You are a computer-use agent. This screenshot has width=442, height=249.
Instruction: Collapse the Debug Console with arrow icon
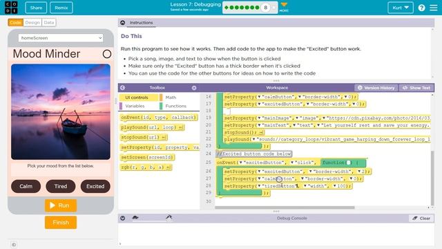(x=123, y=219)
